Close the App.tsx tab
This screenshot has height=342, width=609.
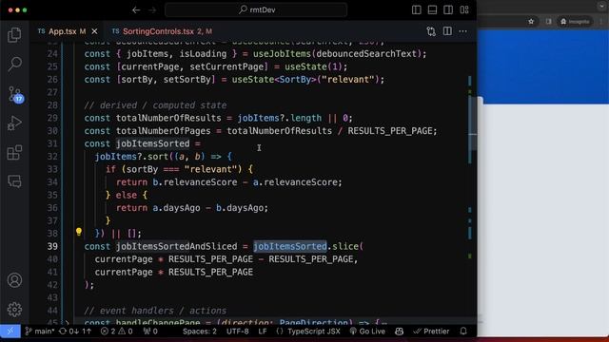94,31
